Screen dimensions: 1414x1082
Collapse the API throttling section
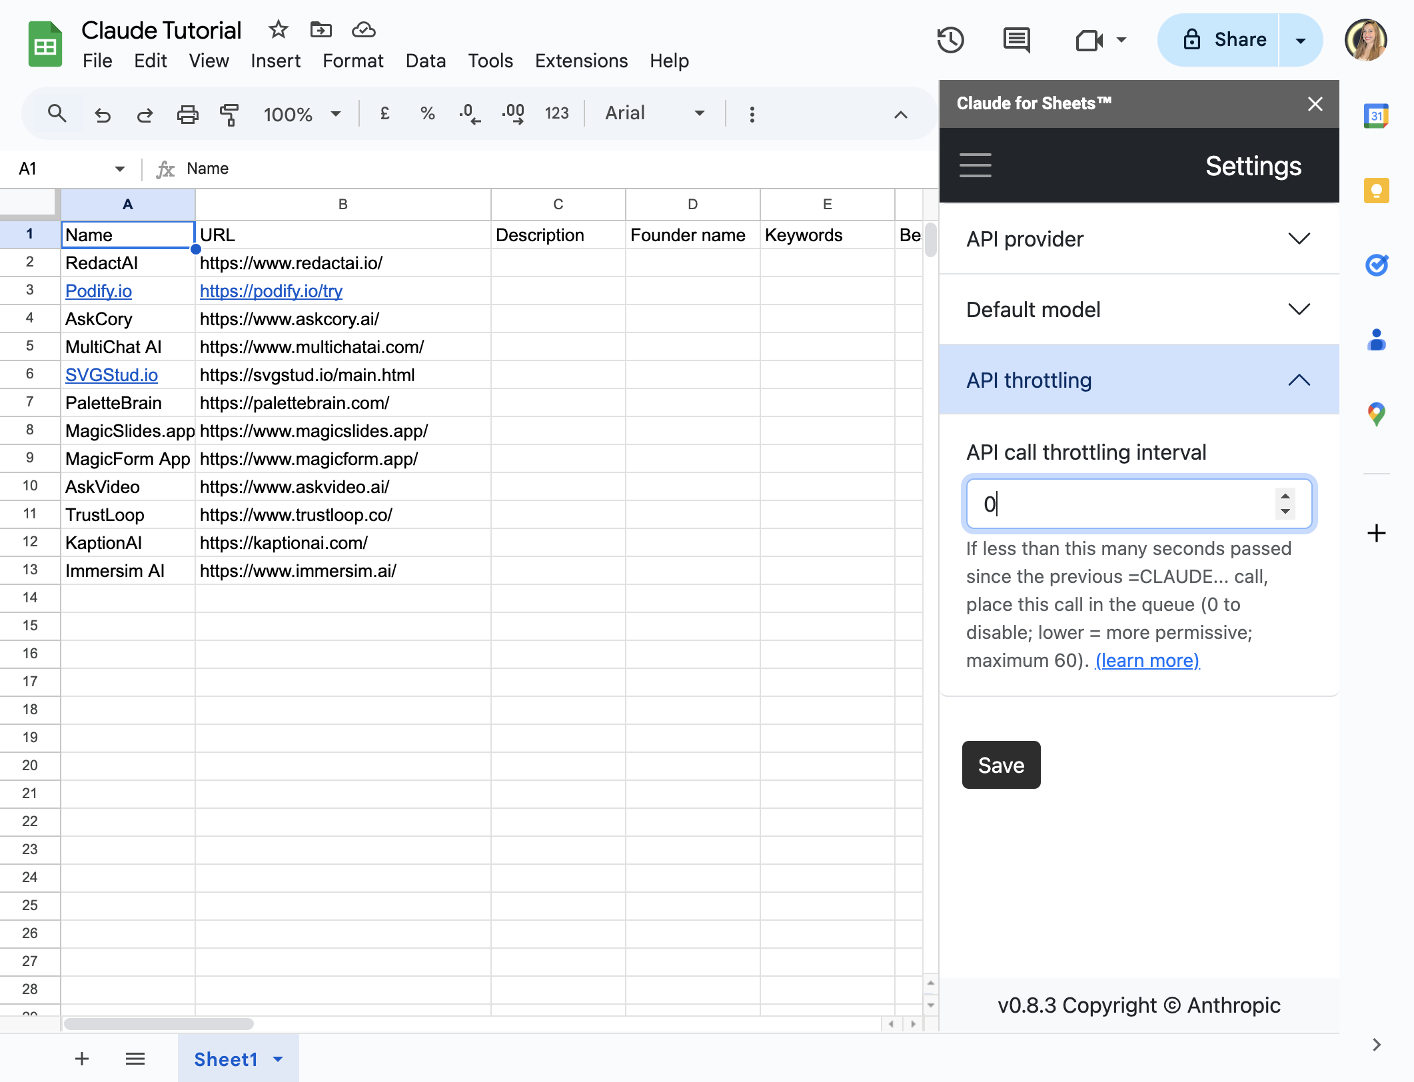tap(1139, 380)
